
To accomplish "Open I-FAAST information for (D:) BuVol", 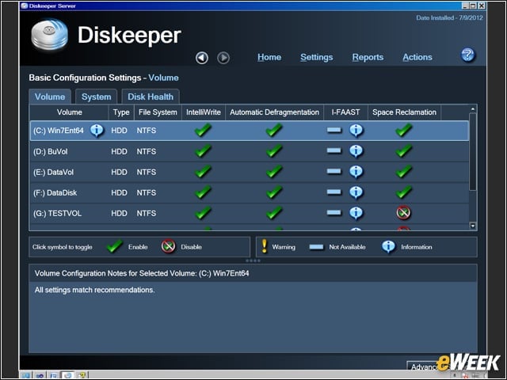I will 356,151.
